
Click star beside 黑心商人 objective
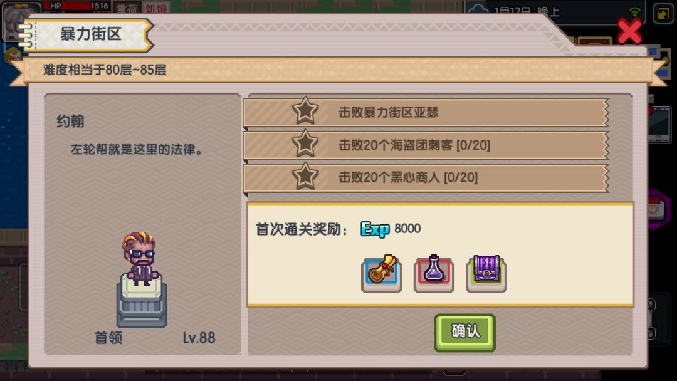305,177
